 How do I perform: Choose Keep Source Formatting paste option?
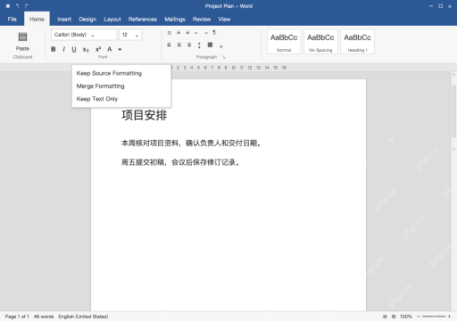coord(121,73)
